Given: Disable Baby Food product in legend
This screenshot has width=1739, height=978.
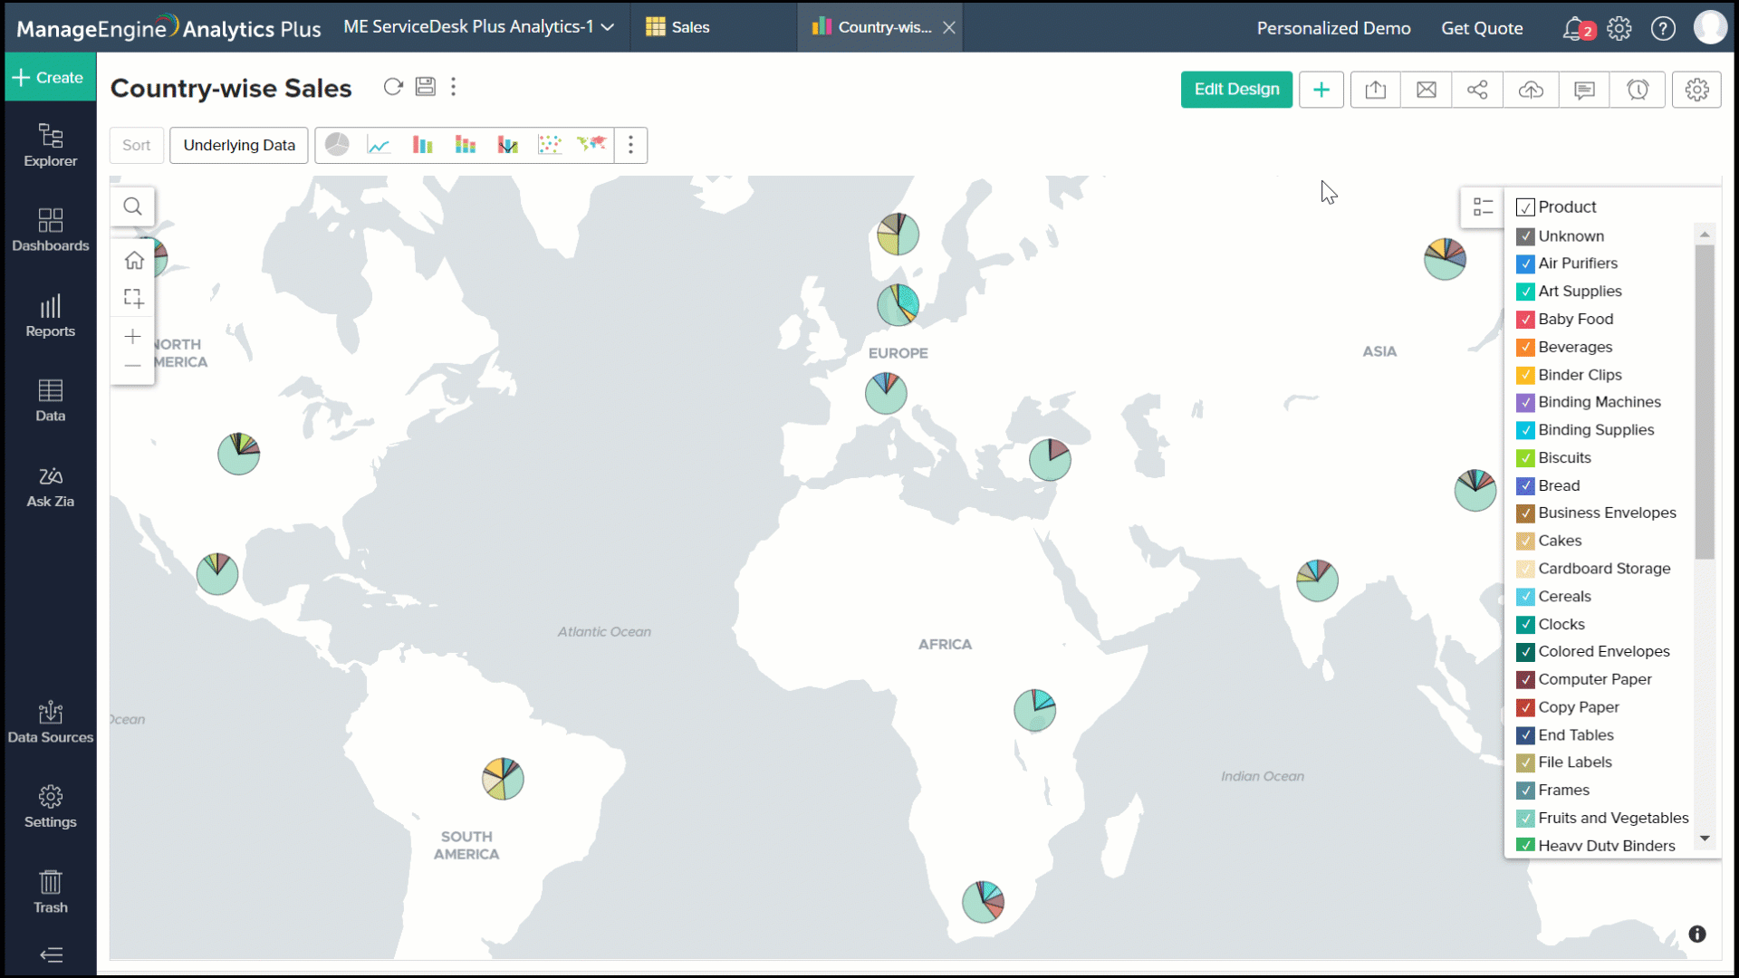Looking at the screenshot, I should point(1525,318).
